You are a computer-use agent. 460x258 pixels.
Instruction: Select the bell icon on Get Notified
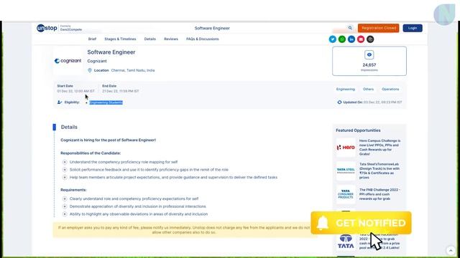(323, 223)
